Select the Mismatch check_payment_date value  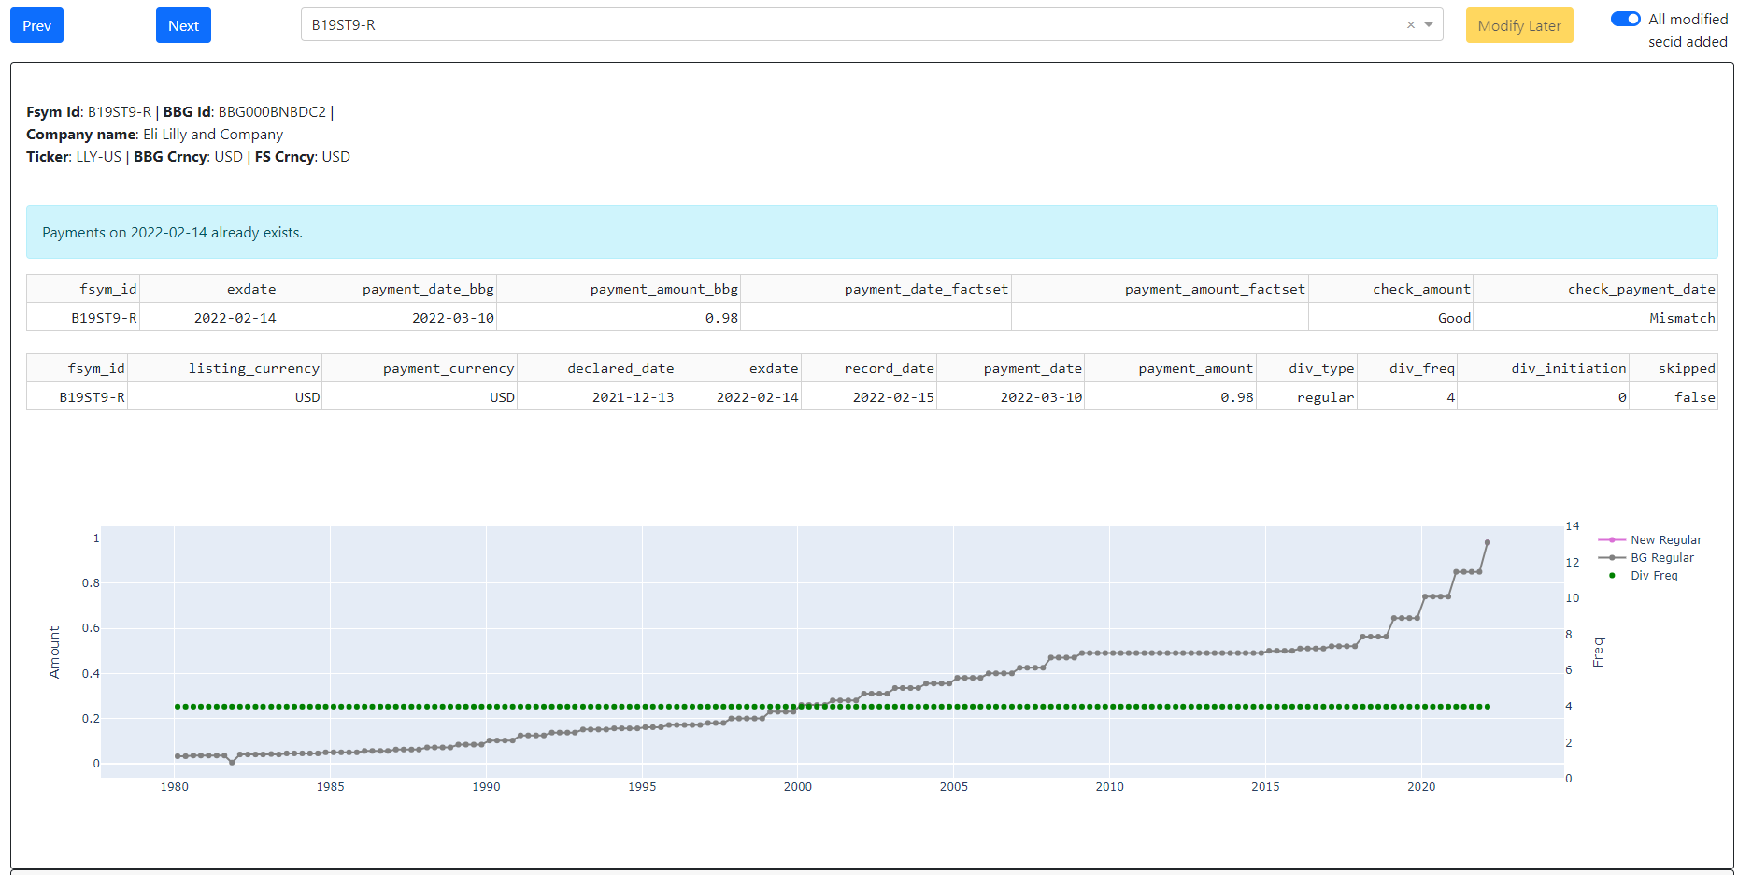(1683, 318)
